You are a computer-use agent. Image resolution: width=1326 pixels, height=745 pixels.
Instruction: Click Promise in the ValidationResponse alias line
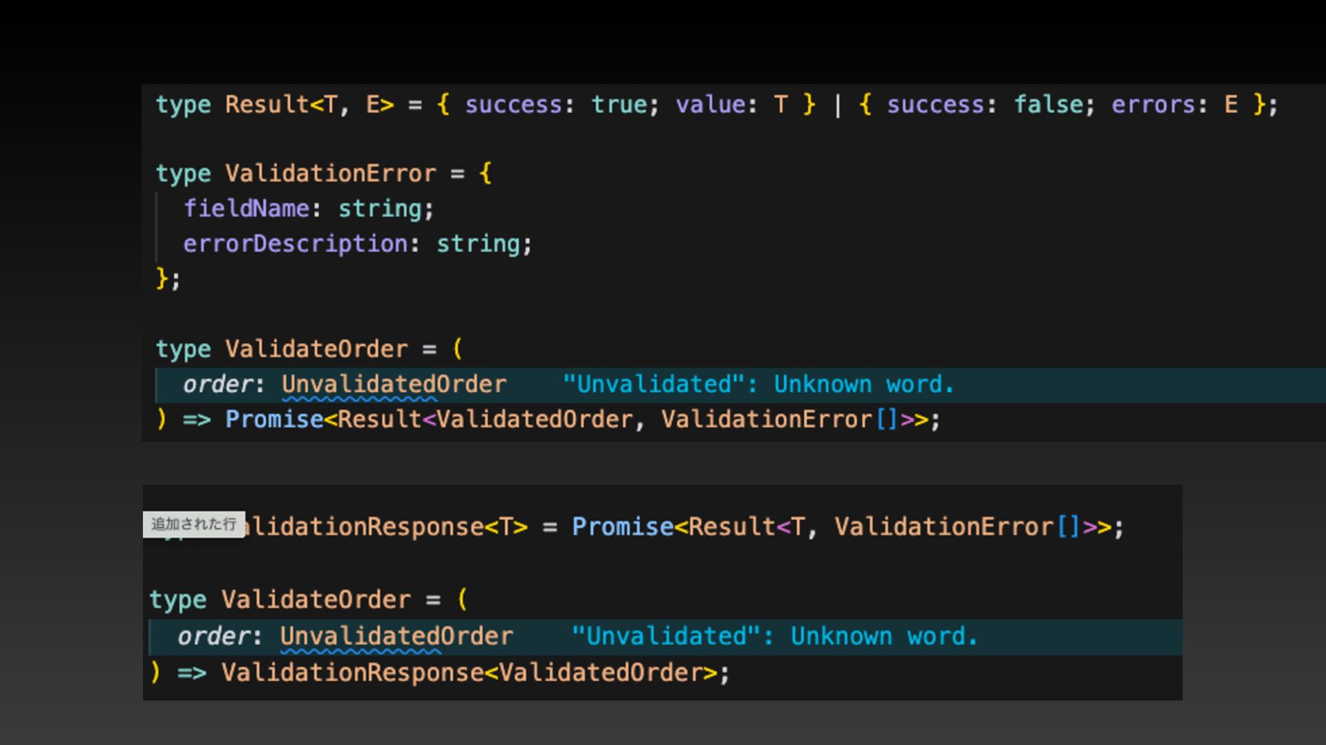(x=622, y=527)
